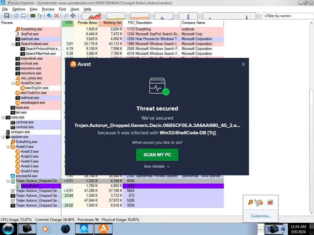Collapse the Trojan.Autorun_Dropped PID 4536 node
Image resolution: width=314 pixels, height=235 pixels.
pyautogui.click(x=8, y=181)
